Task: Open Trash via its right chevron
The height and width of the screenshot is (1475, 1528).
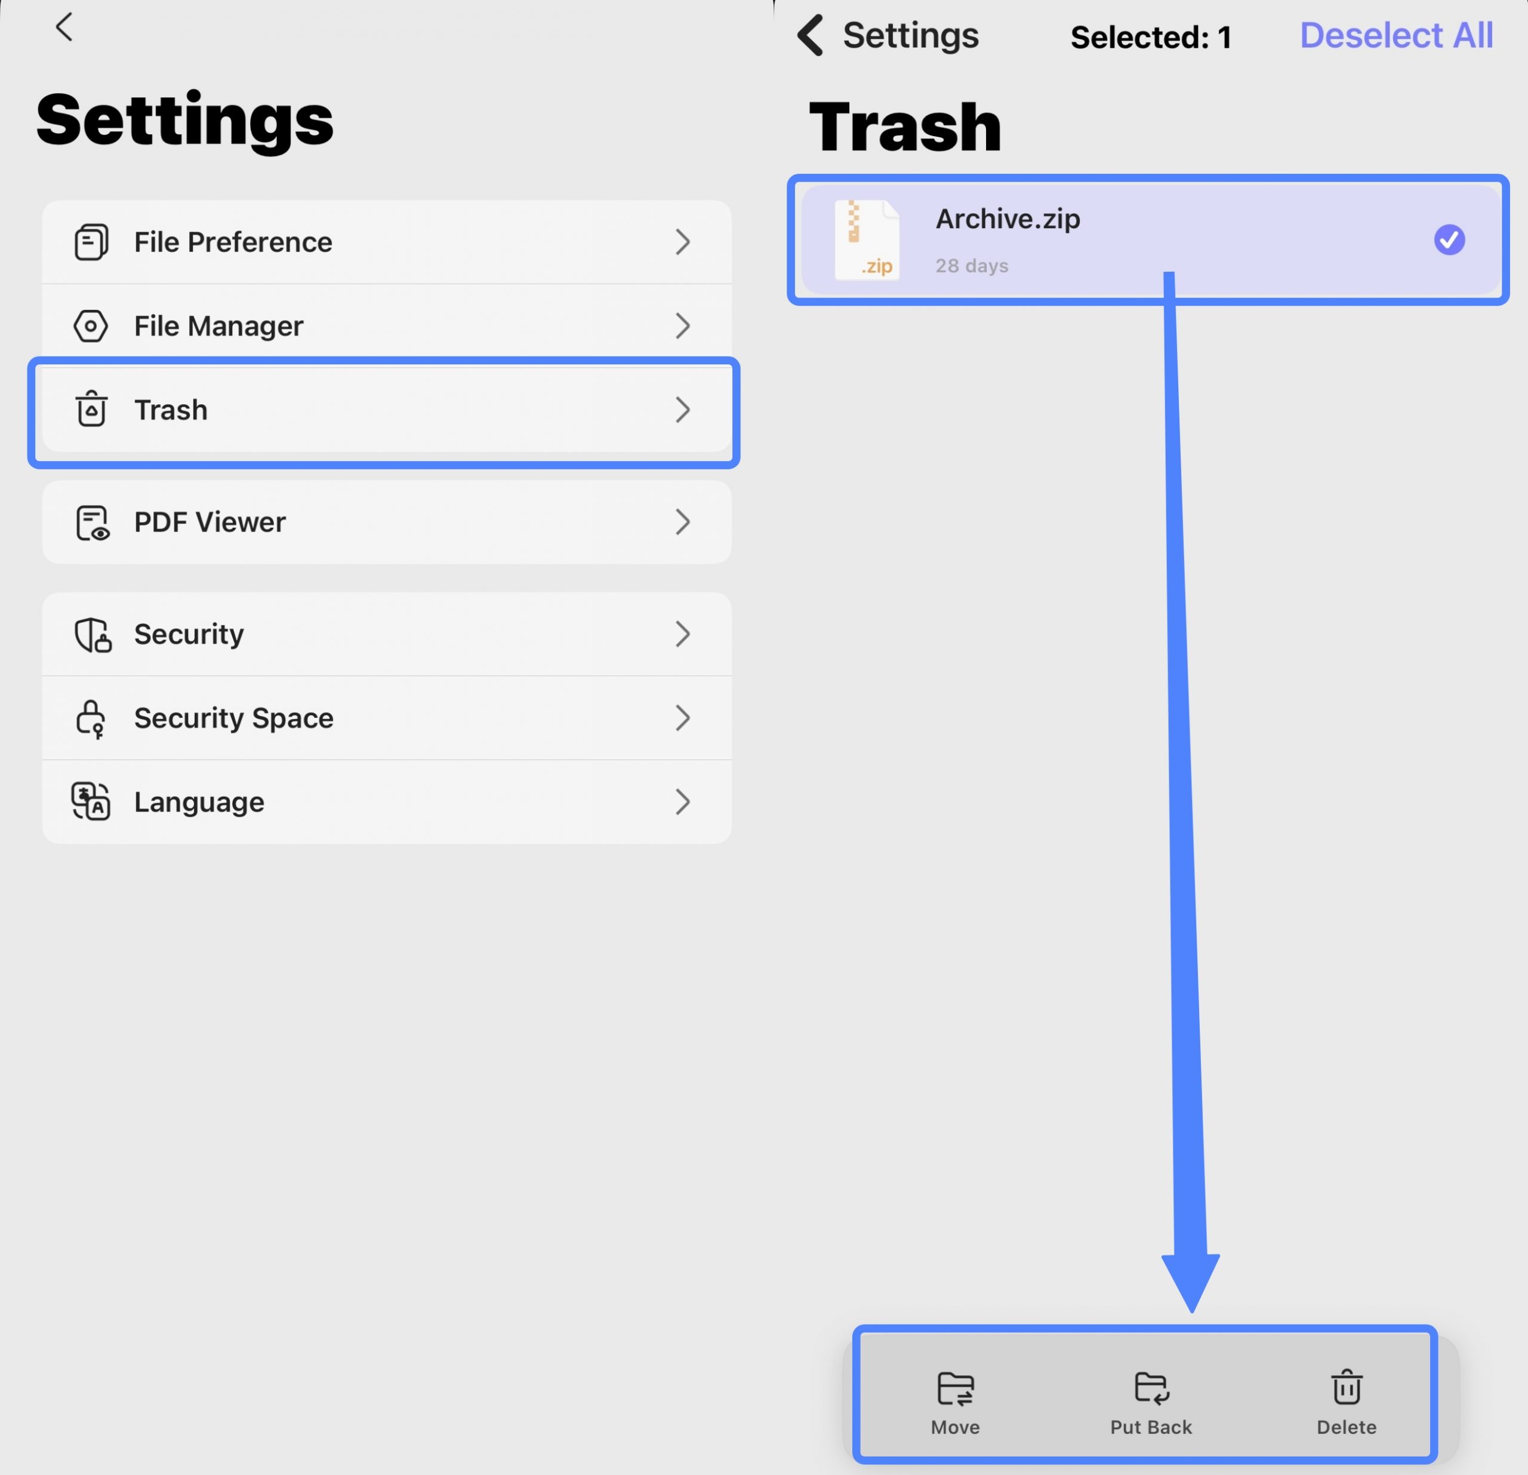Action: click(683, 410)
